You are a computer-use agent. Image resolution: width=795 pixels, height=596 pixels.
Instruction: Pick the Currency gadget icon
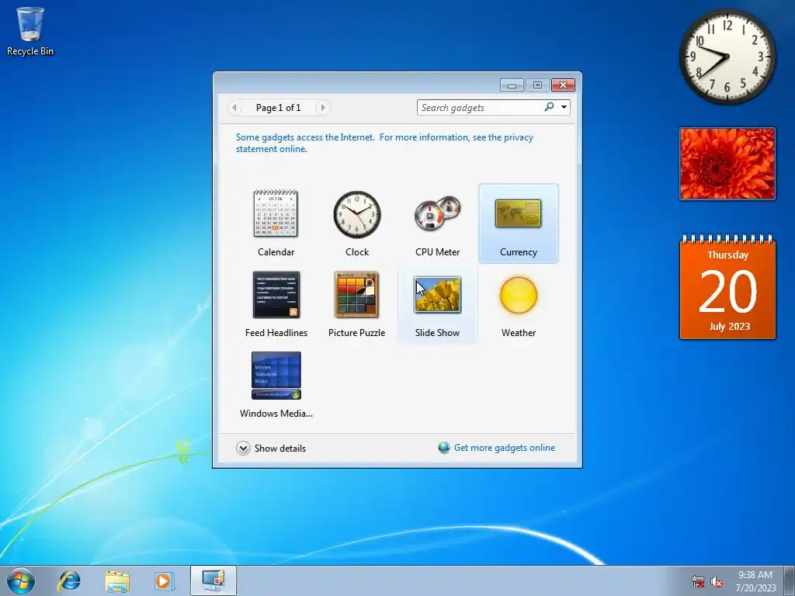518,214
